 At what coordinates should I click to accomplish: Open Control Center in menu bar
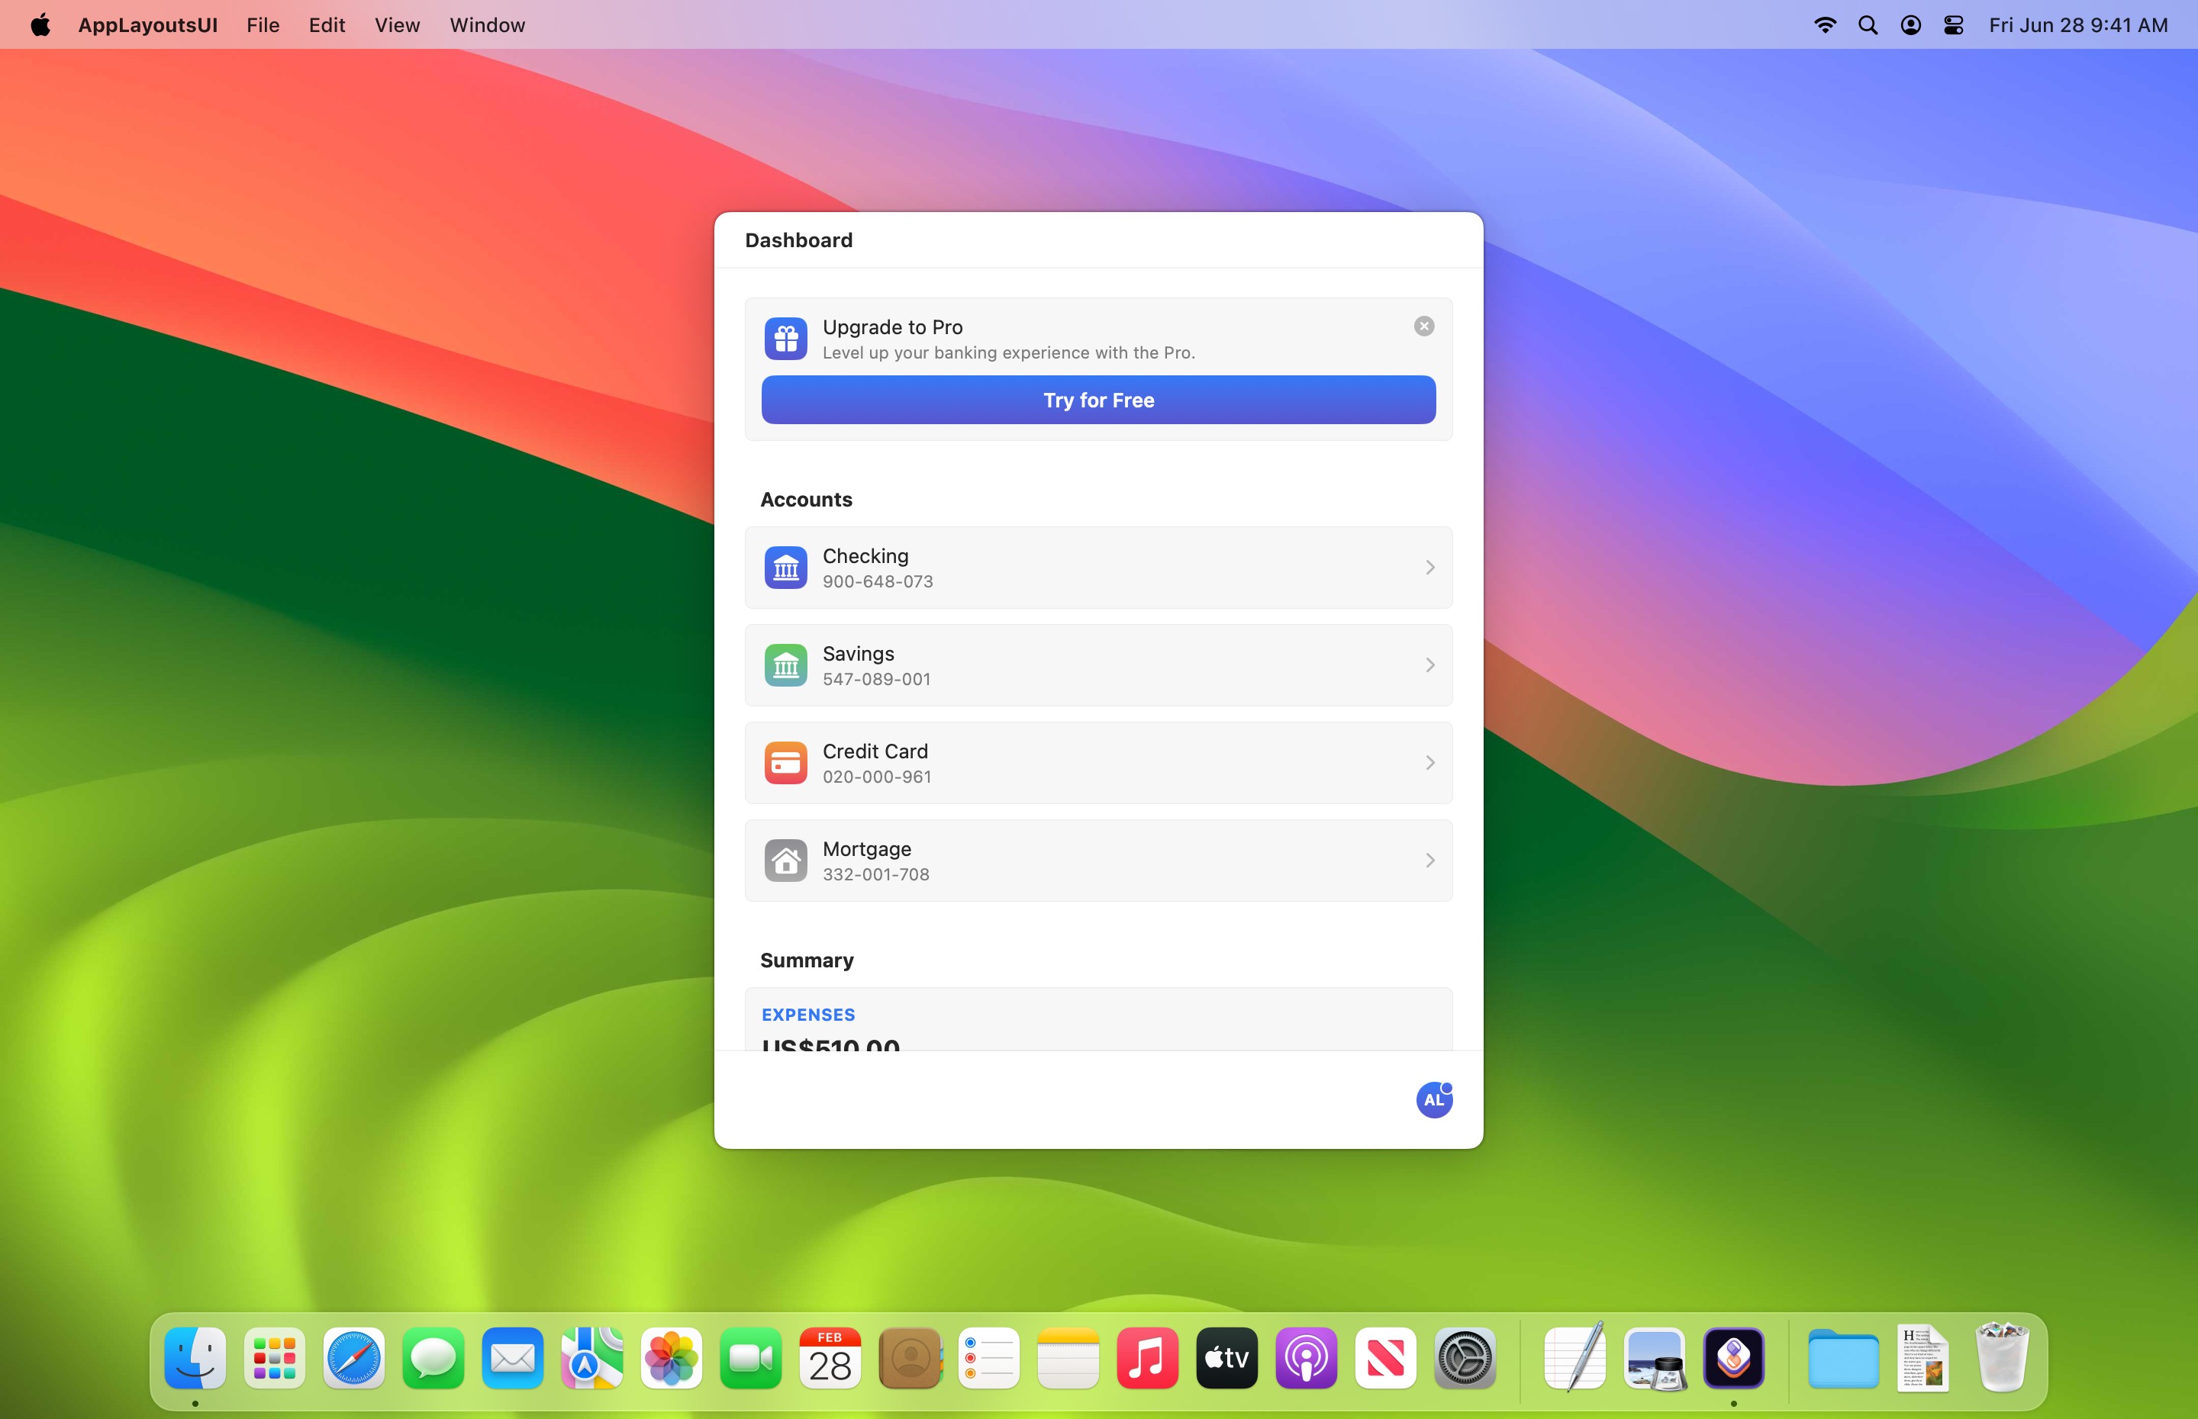click(1953, 25)
